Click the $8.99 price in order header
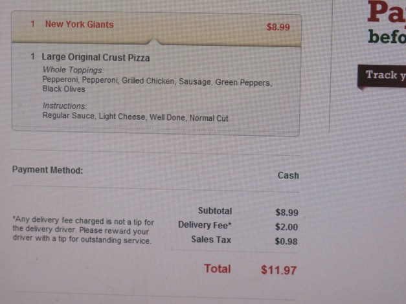This screenshot has width=406, height=304. (278, 27)
